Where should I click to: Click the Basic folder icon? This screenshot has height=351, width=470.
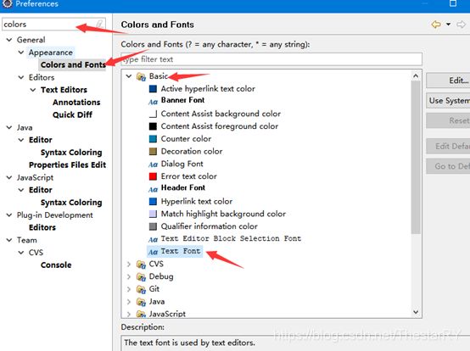coord(141,76)
